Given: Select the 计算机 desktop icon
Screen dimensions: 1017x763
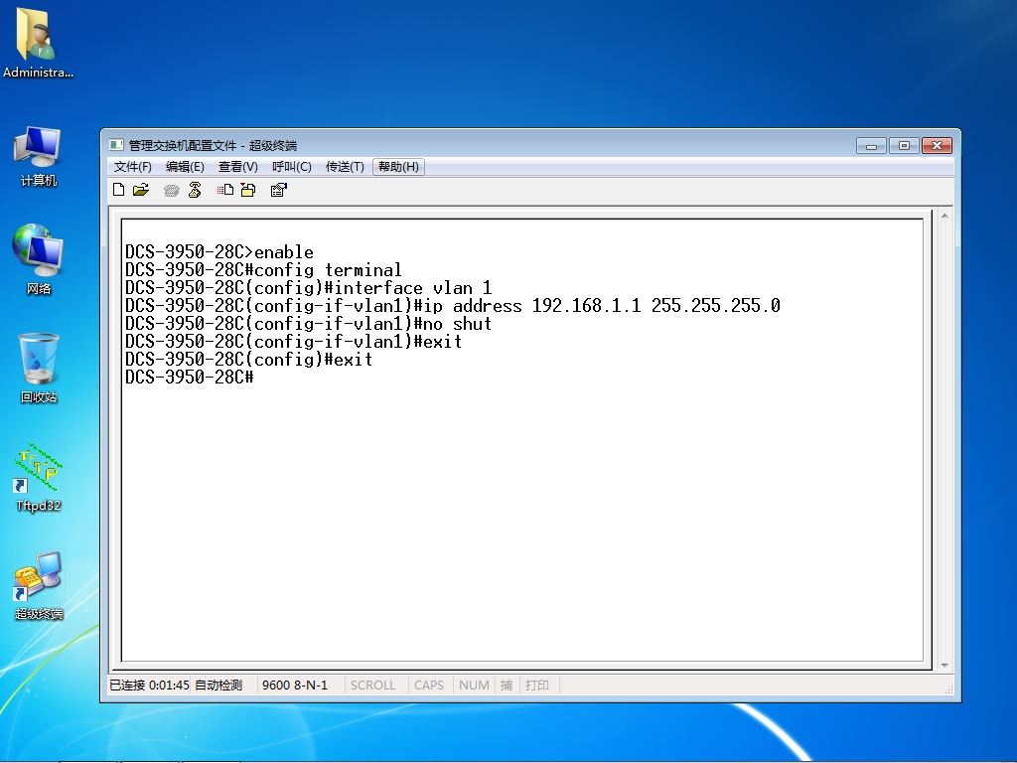Looking at the screenshot, I should coord(38,157).
